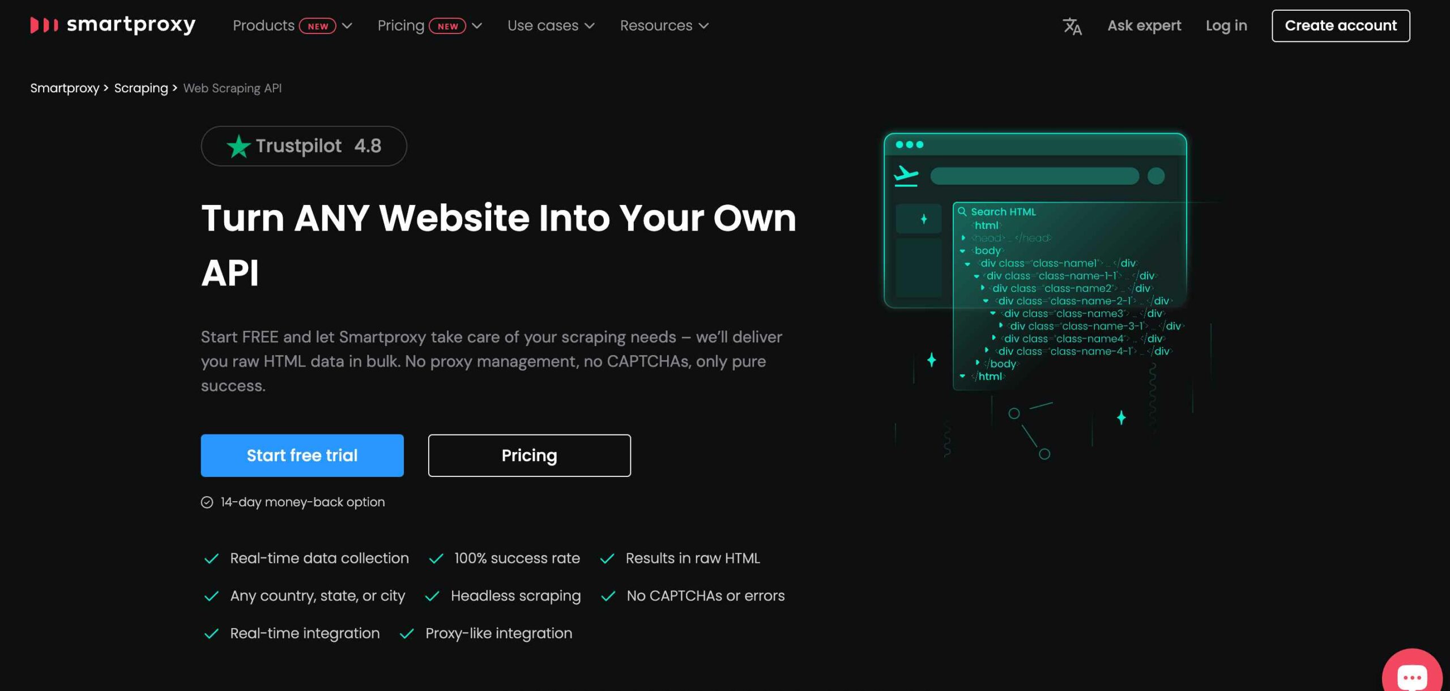Image resolution: width=1450 pixels, height=691 pixels.
Task: Click the Search HTML magnifier icon
Action: click(x=962, y=211)
